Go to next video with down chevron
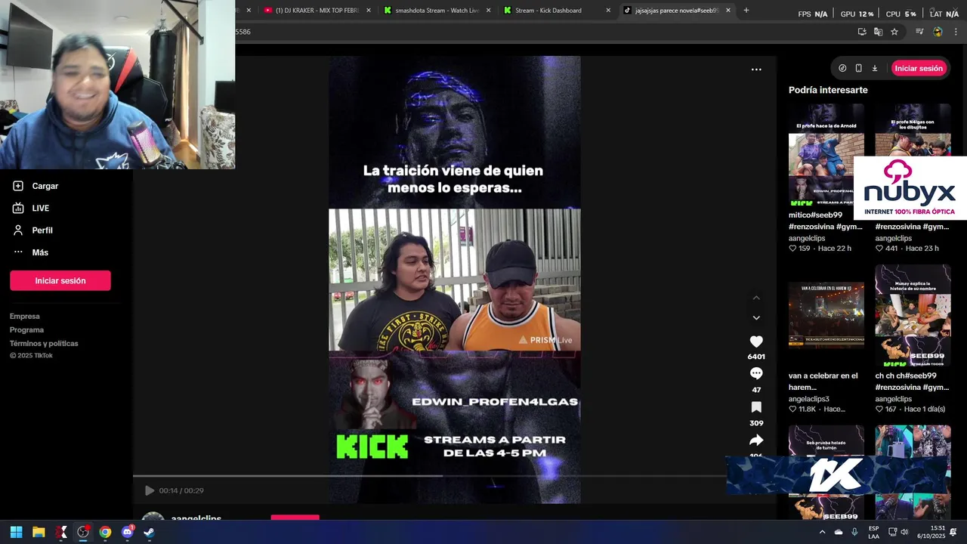The height and width of the screenshot is (544, 967). 756,318
